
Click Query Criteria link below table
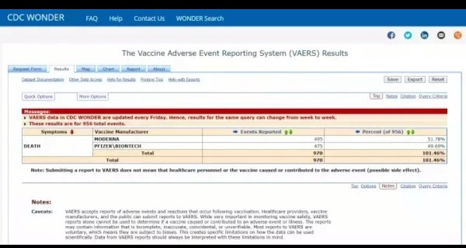[433, 186]
